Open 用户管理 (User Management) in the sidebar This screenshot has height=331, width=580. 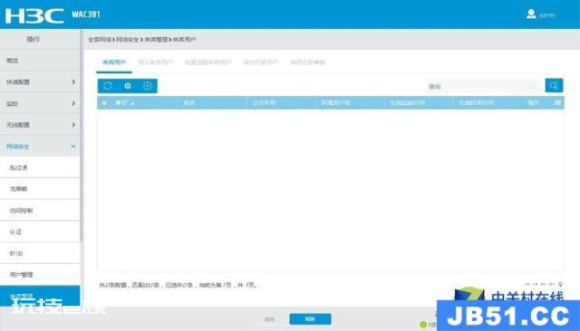40,275
